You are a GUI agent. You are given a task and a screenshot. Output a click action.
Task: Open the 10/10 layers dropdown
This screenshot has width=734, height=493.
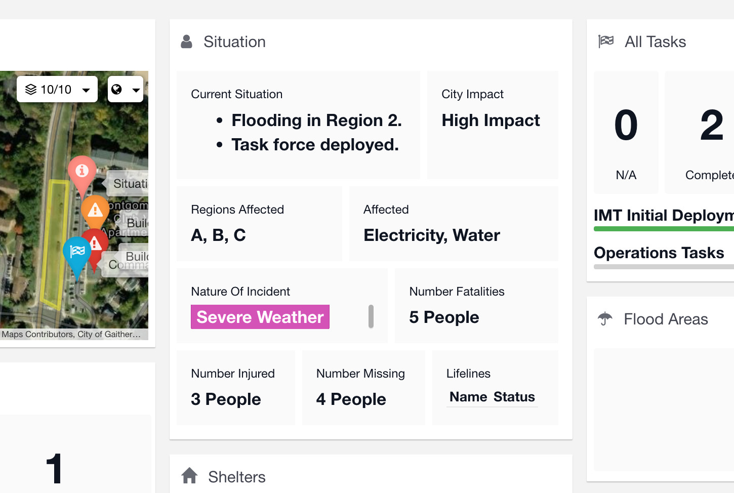point(57,89)
